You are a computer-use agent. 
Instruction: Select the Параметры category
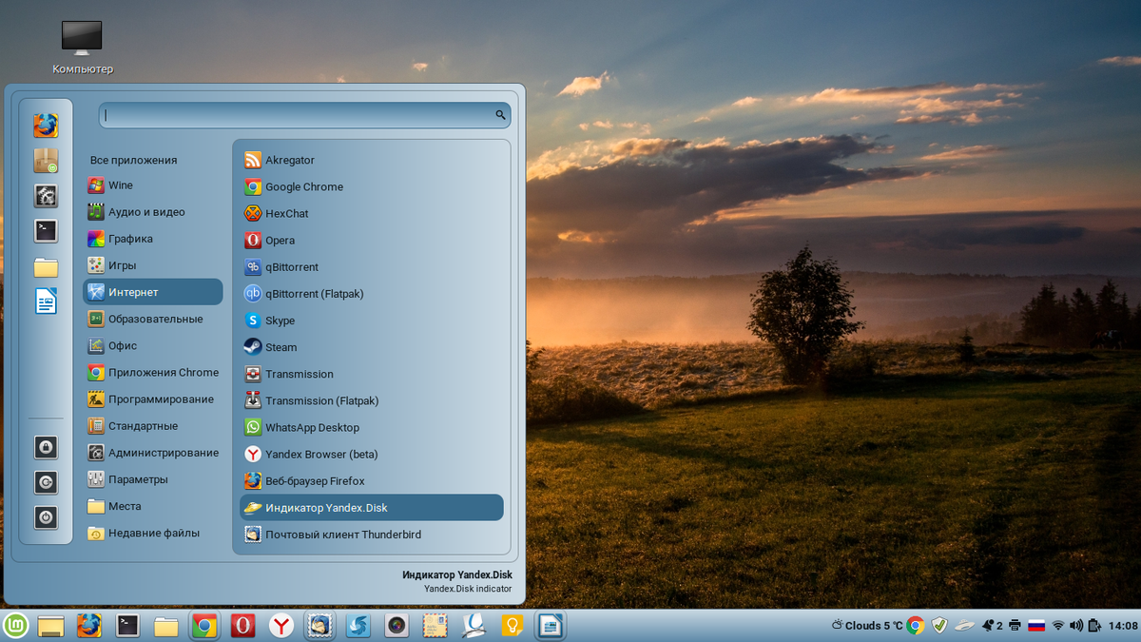(x=152, y=479)
